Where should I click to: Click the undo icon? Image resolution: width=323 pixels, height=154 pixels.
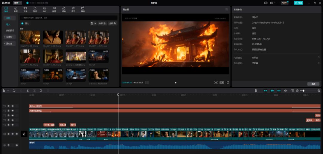click(14, 91)
